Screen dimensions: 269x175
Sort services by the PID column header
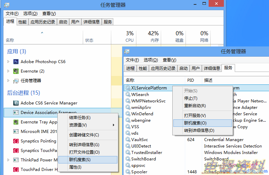click(x=191, y=80)
